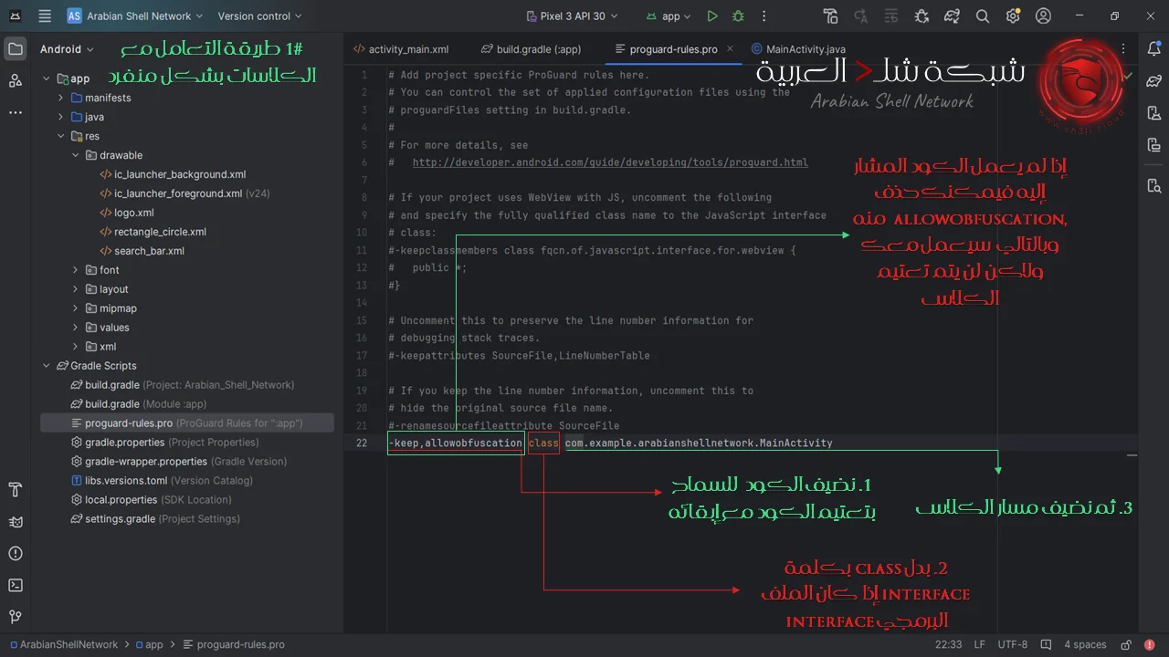
Task: Run the app with the green play button
Action: coord(712,16)
